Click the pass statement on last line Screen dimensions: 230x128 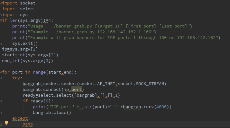28,124
